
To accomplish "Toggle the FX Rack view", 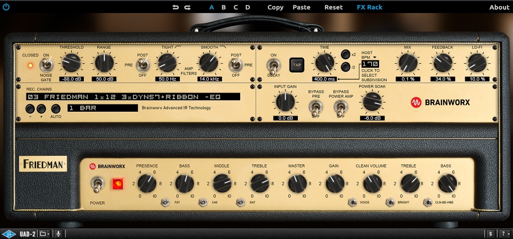I will (x=370, y=7).
